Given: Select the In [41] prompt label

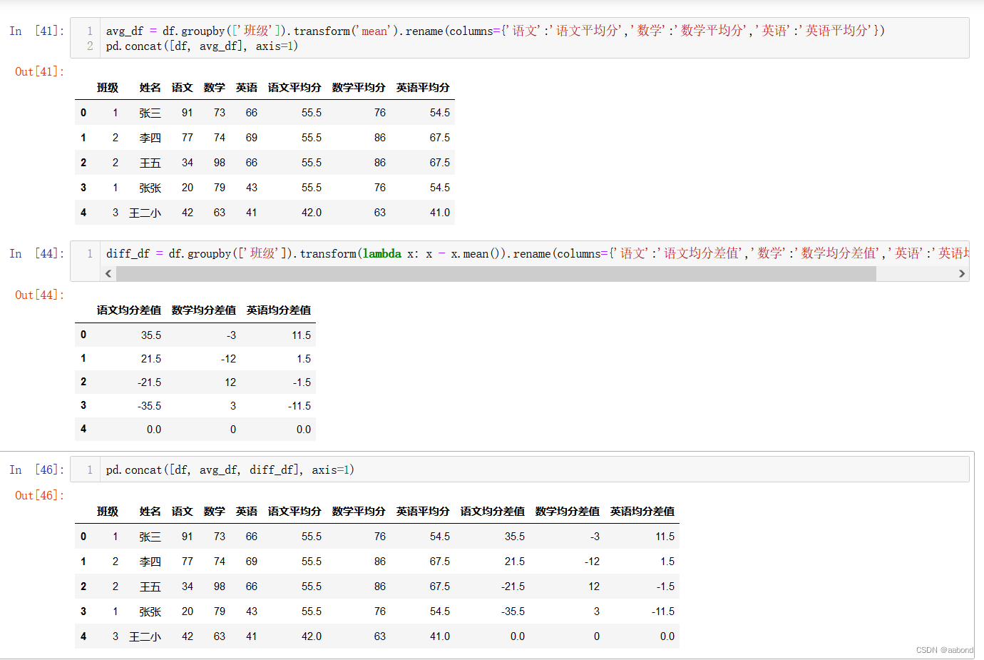Looking at the screenshot, I should point(36,31).
